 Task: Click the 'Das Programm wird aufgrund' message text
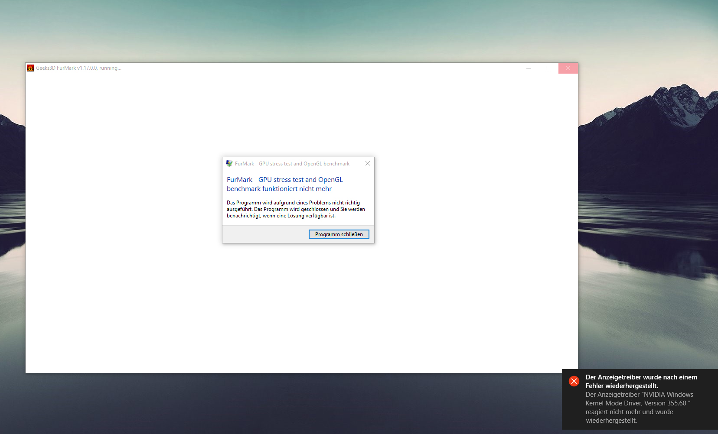[x=296, y=209]
